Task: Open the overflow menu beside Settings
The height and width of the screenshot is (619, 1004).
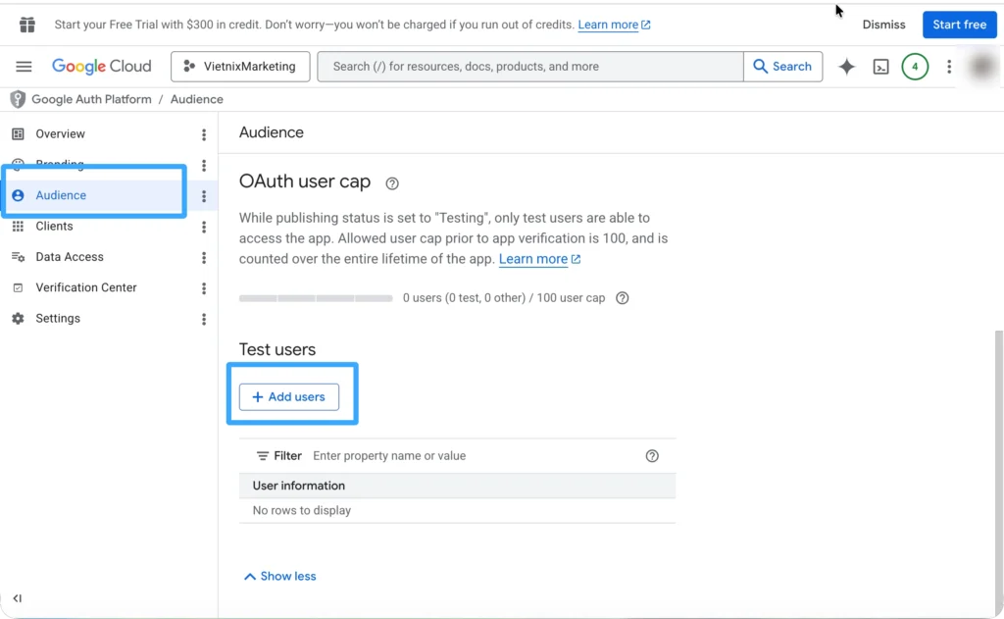Action: (203, 318)
